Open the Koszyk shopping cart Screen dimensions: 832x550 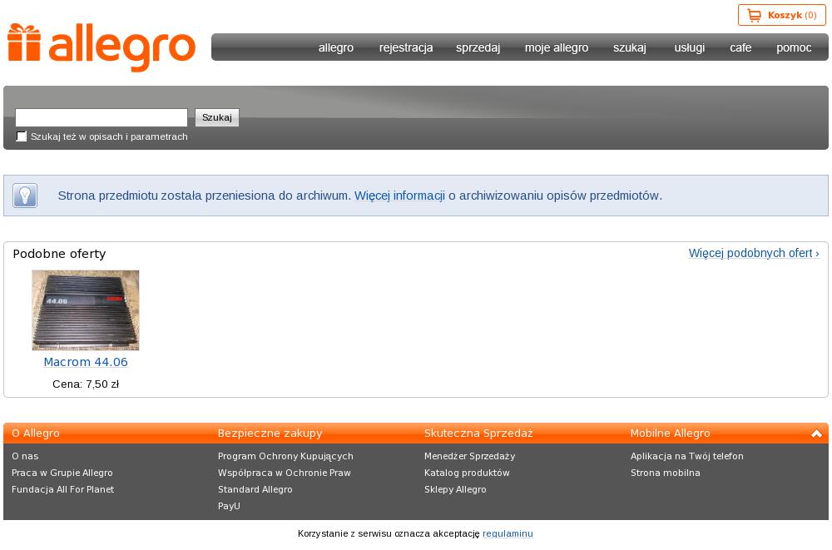pyautogui.click(x=781, y=15)
